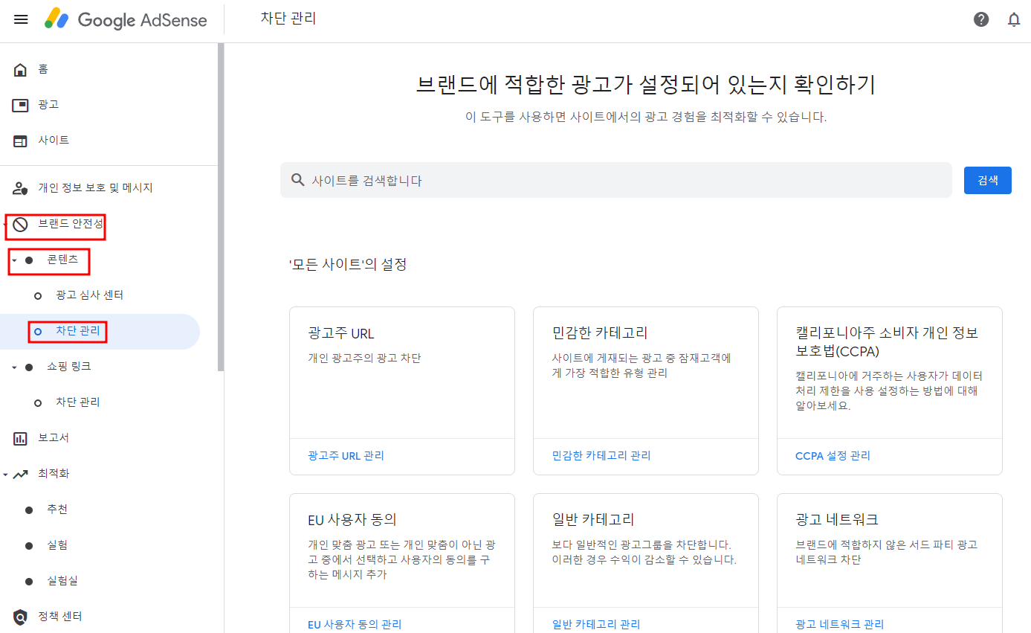Click the 정책 센터 shield icon
The image size is (1031, 633).
coord(20,617)
